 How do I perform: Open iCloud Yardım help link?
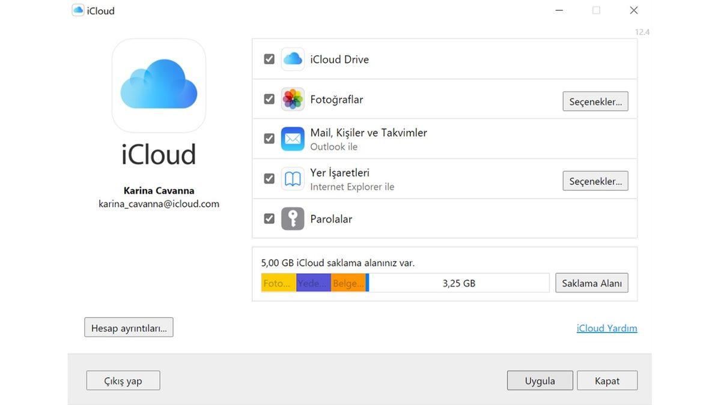click(x=607, y=328)
